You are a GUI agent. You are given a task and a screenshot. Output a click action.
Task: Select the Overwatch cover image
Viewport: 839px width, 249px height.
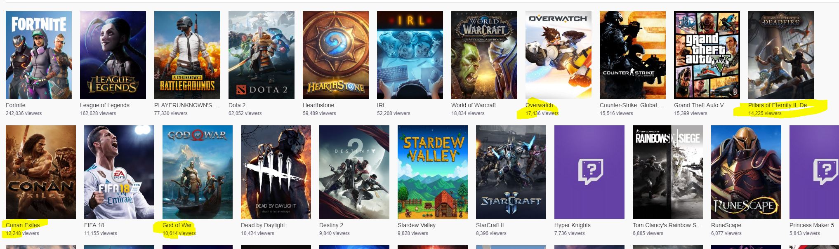[x=559, y=55]
